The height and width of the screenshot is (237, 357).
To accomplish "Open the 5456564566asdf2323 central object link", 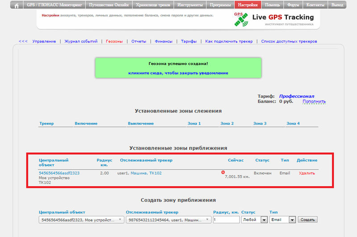I will (x=59, y=173).
